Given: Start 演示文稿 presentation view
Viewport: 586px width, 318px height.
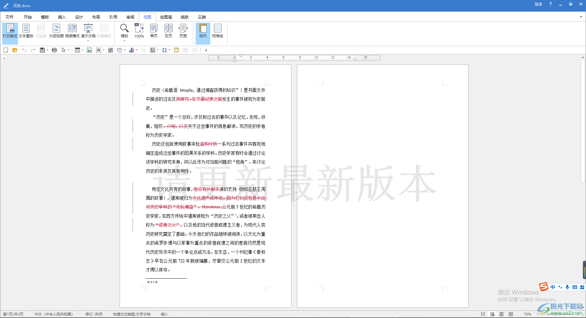Looking at the screenshot, I should (x=88, y=31).
